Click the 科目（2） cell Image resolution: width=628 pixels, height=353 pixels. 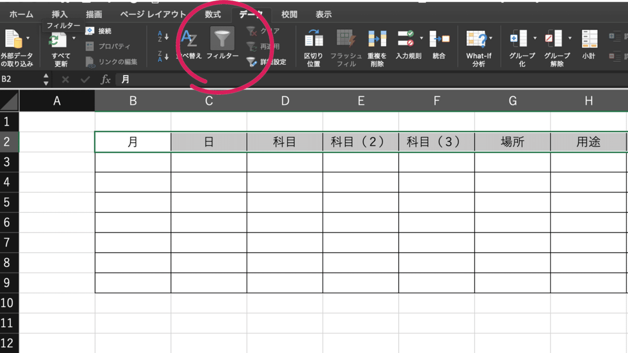pos(361,142)
